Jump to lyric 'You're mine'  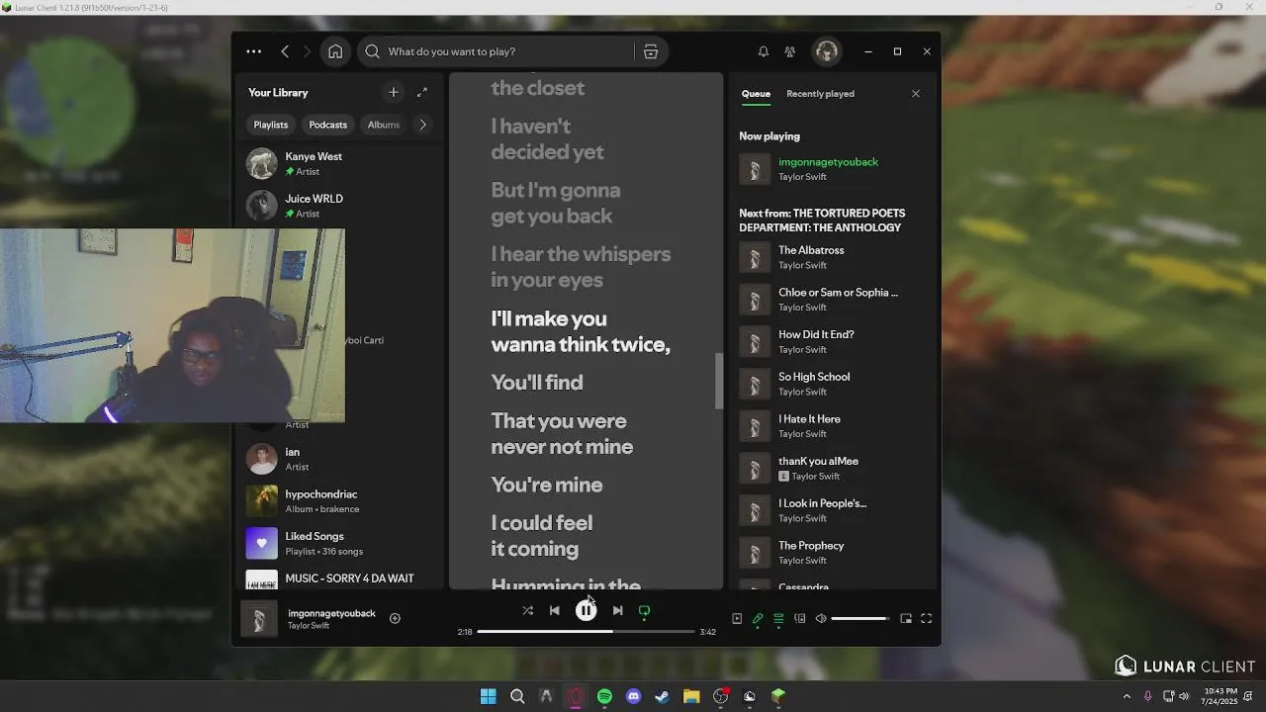[547, 485]
